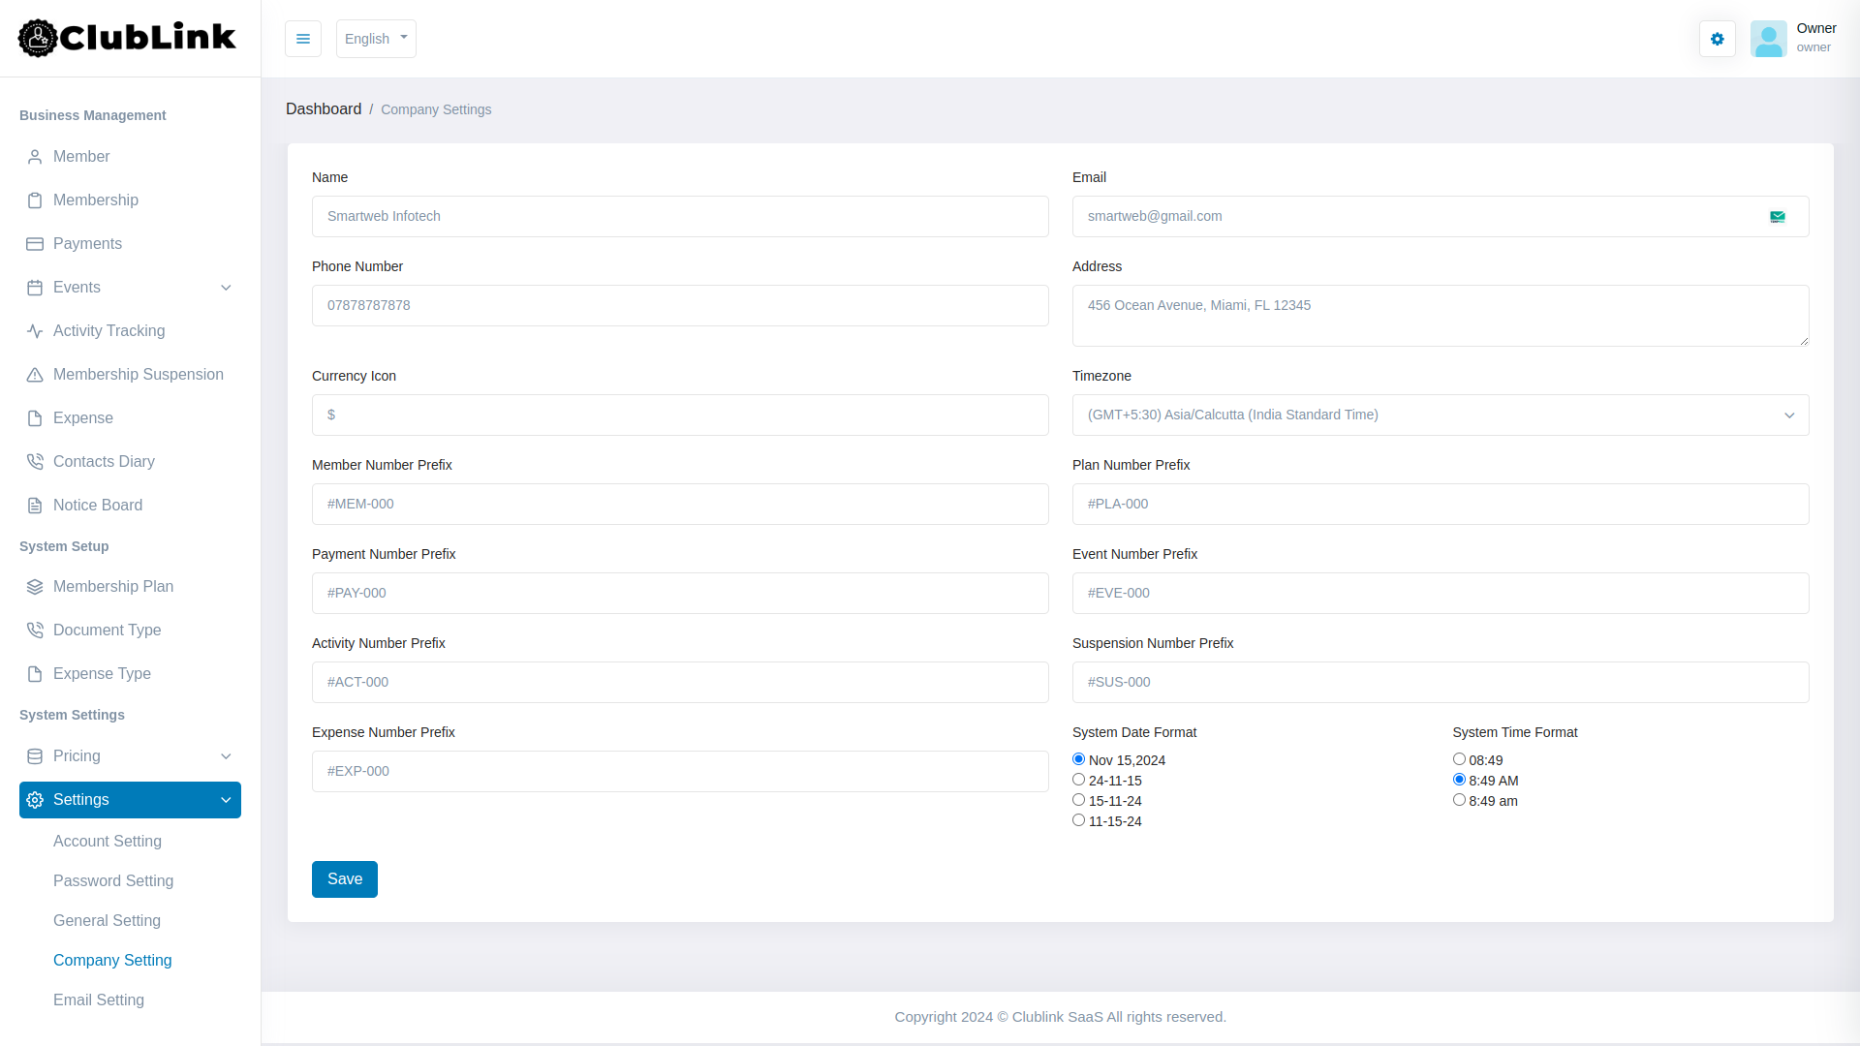Select the Nov 15,2024 date format
The width and height of the screenshot is (1860, 1046).
tap(1078, 758)
